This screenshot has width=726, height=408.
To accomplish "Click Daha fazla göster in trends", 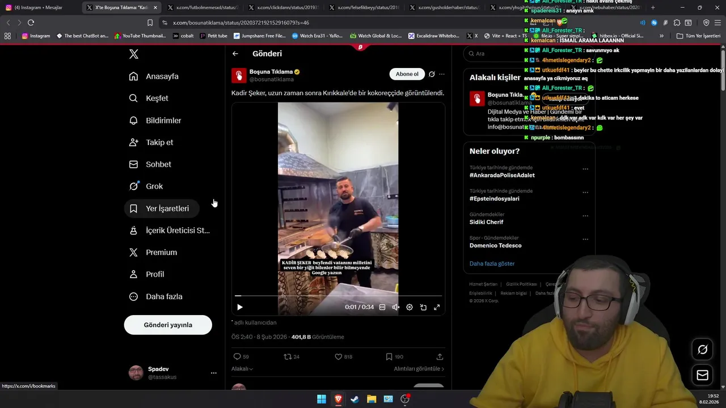I will (492, 263).
